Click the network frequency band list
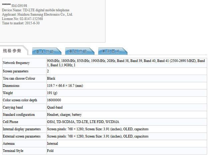210x156 pixels. pyautogui.click(x=126, y=63)
